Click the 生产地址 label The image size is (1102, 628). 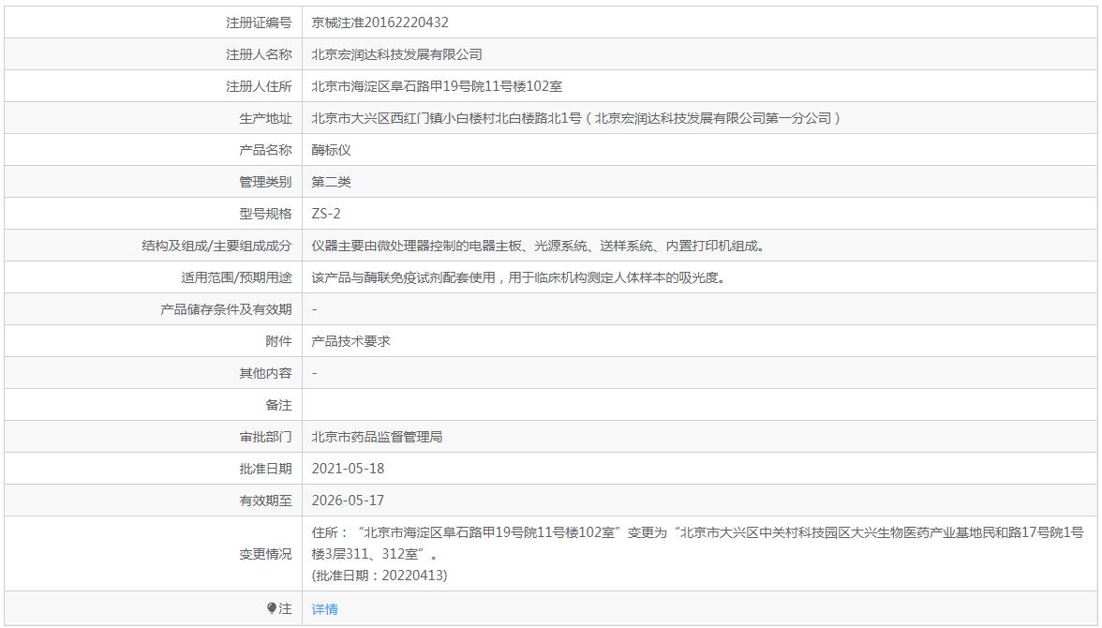265,118
